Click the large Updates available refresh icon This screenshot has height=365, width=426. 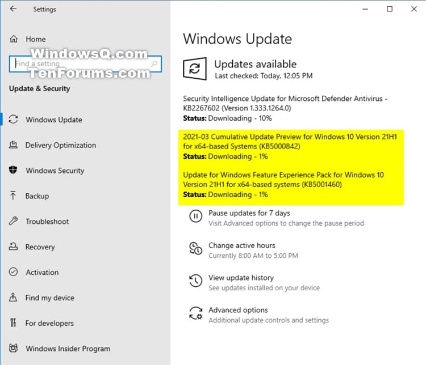[x=195, y=69]
